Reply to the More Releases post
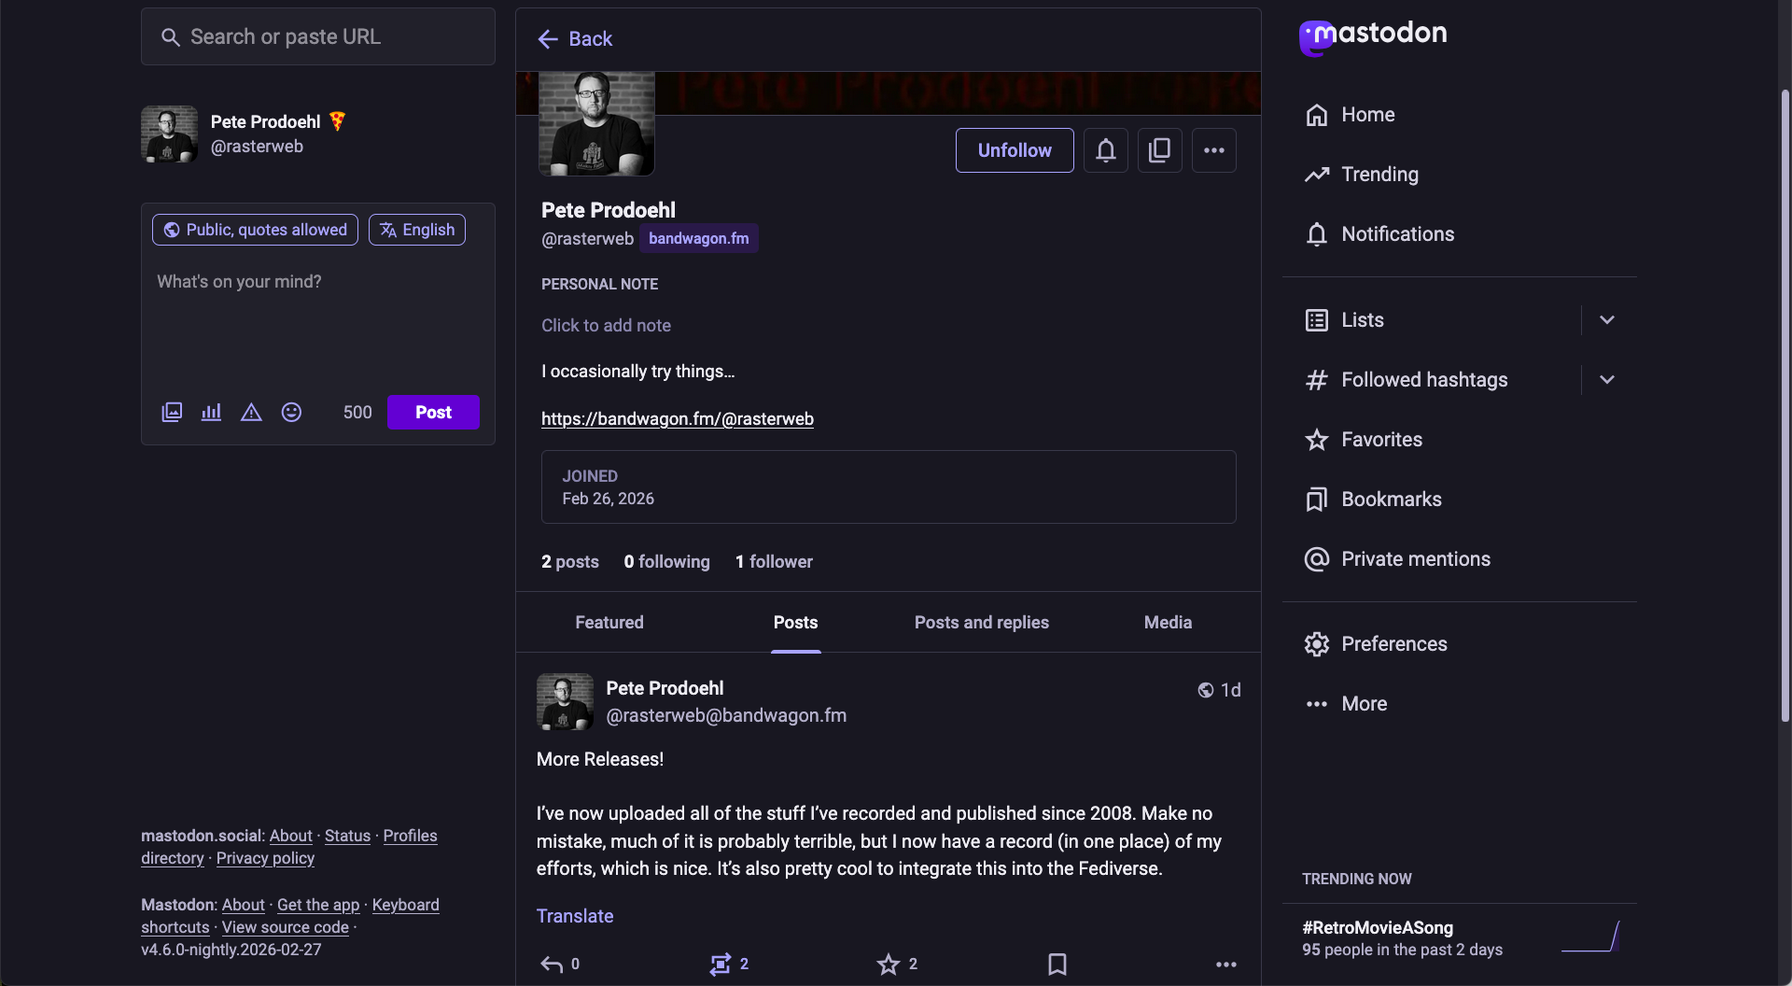1792x986 pixels. (x=553, y=964)
